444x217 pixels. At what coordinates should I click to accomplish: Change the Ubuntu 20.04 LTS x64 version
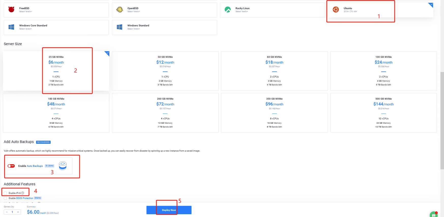[350, 12]
